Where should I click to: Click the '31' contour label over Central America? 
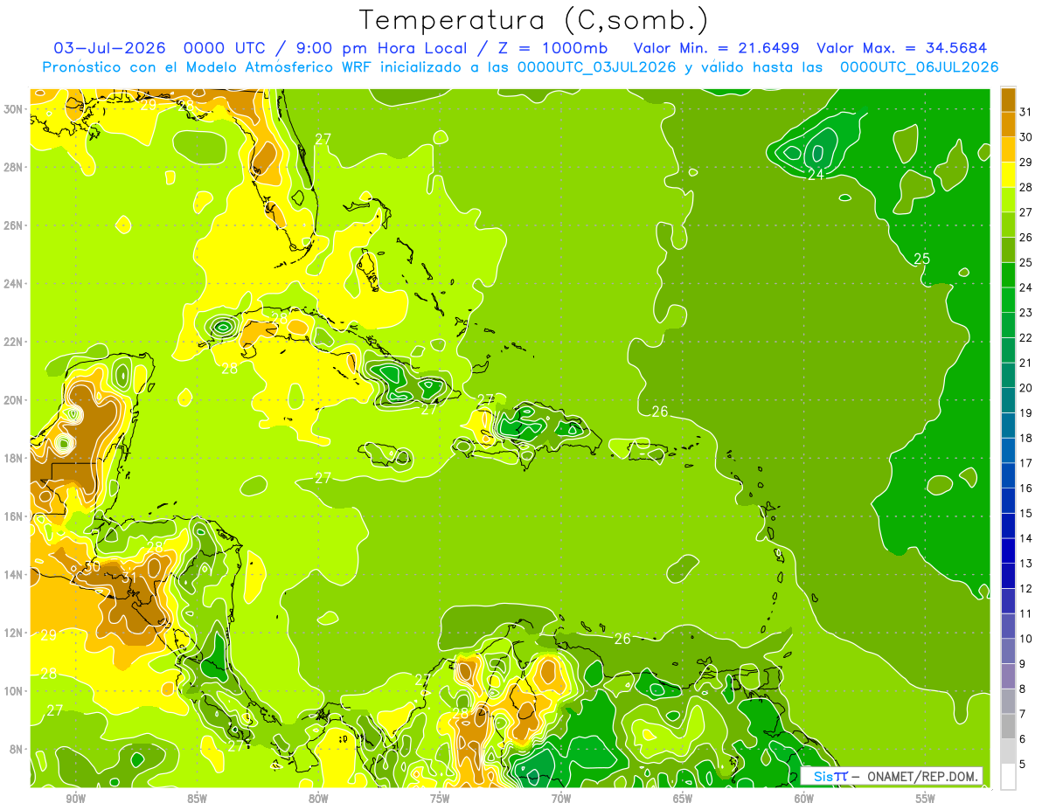coord(128,578)
